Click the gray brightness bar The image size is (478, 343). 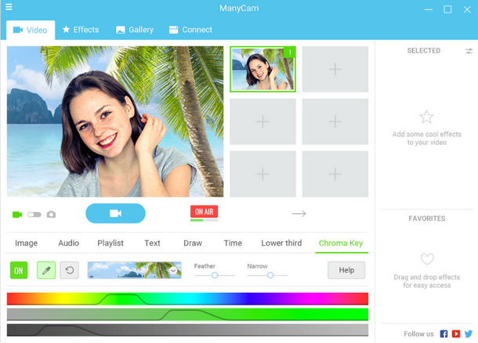(187, 330)
